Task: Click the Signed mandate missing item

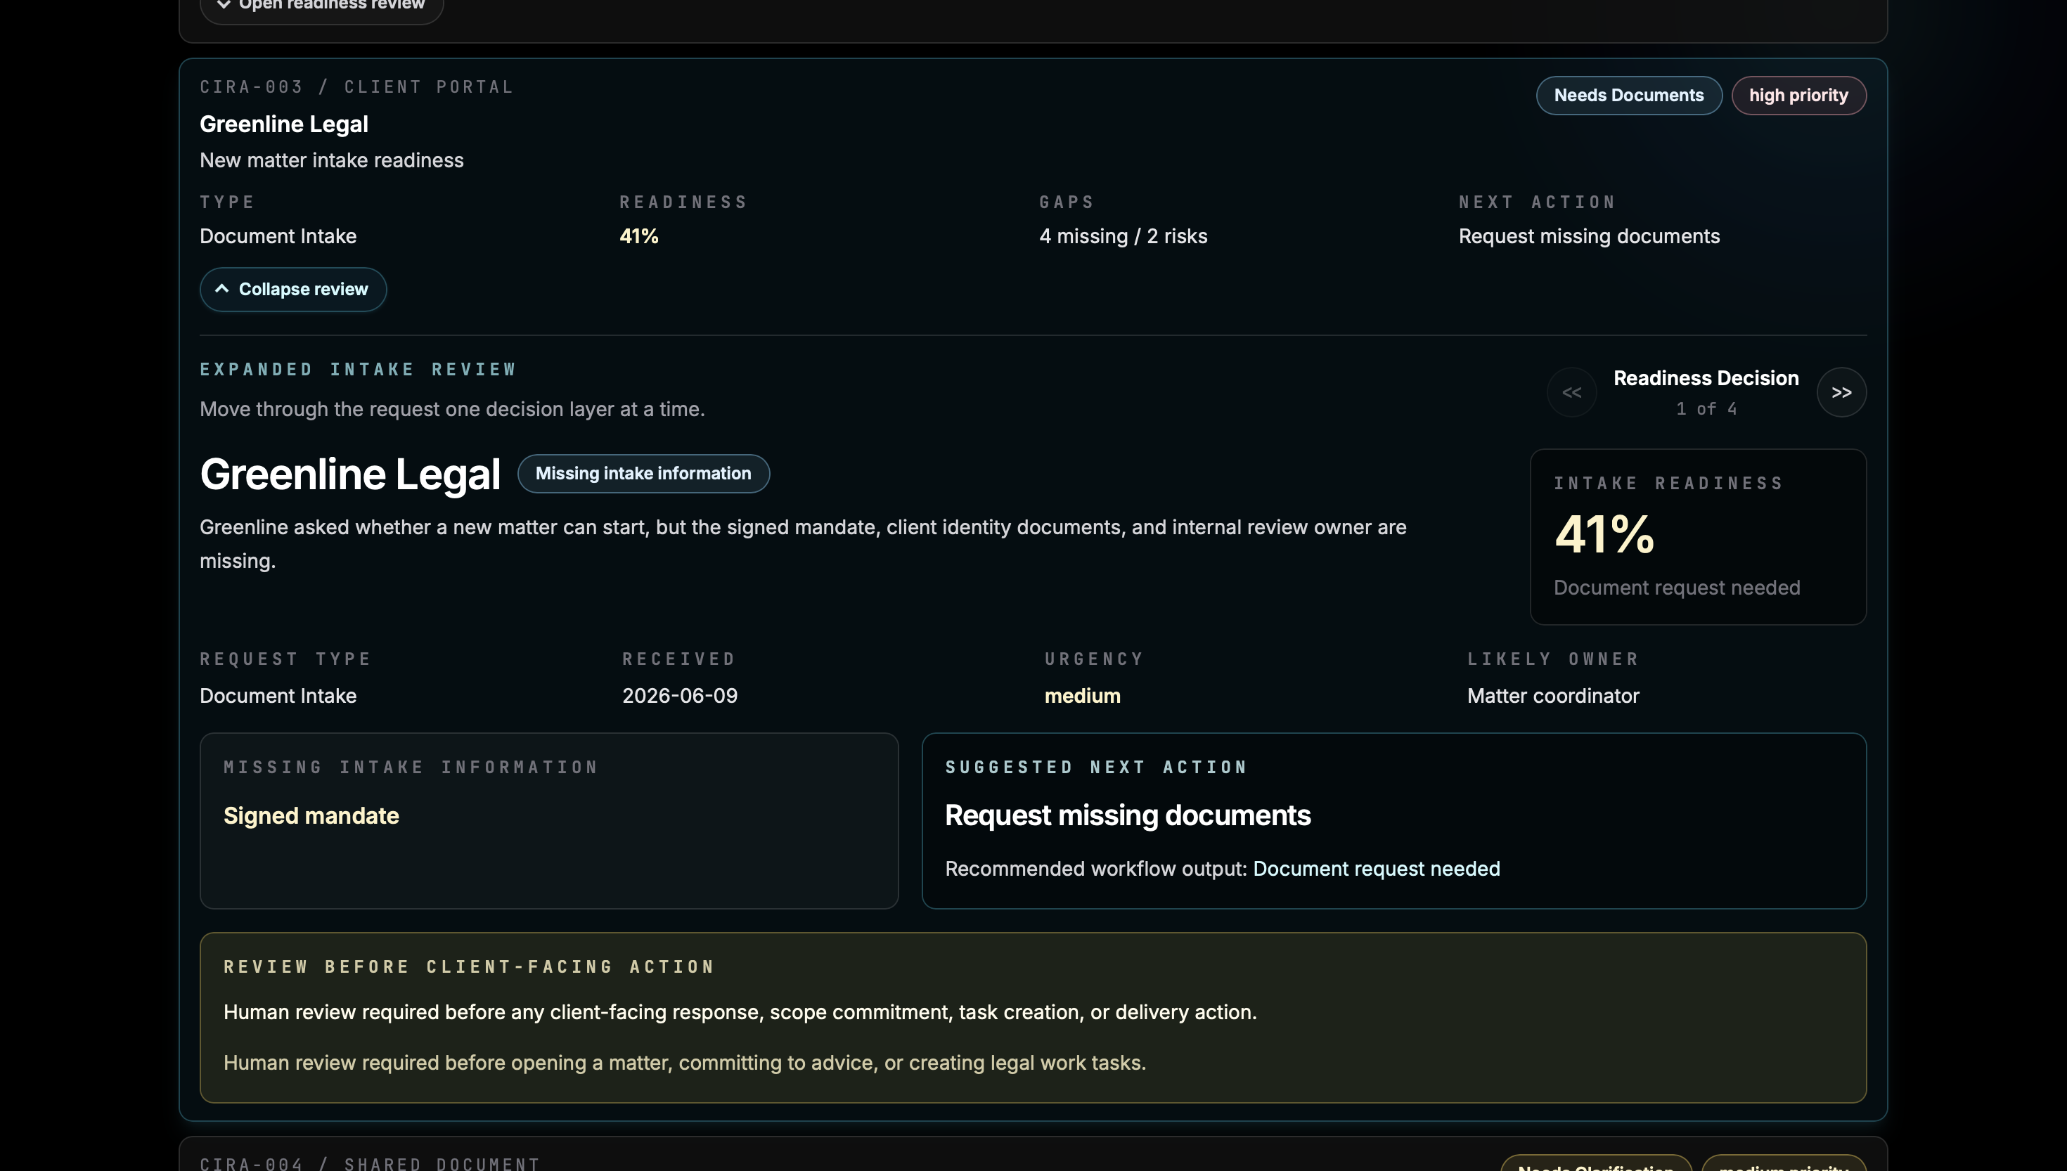Action: point(311,816)
